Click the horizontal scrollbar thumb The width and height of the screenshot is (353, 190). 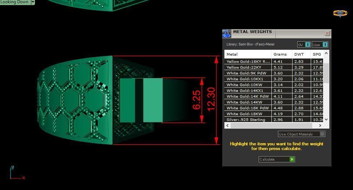coord(271,126)
